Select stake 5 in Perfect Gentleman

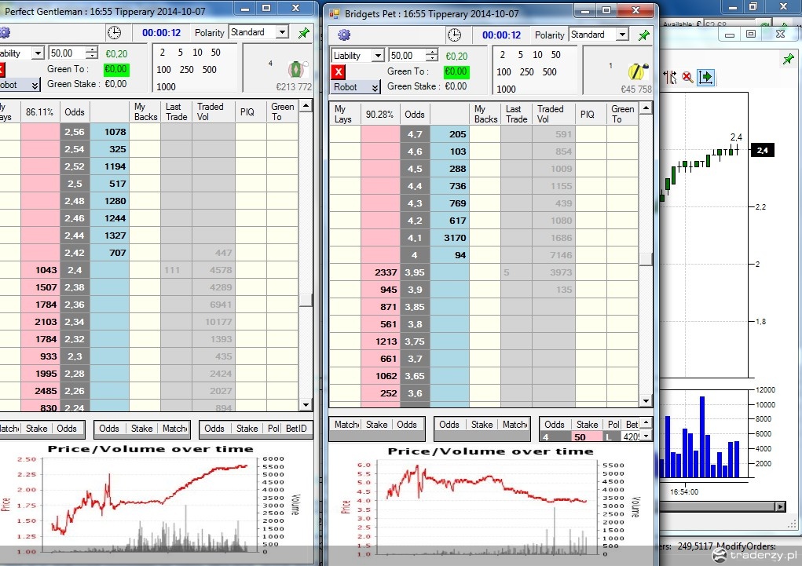tap(180, 53)
